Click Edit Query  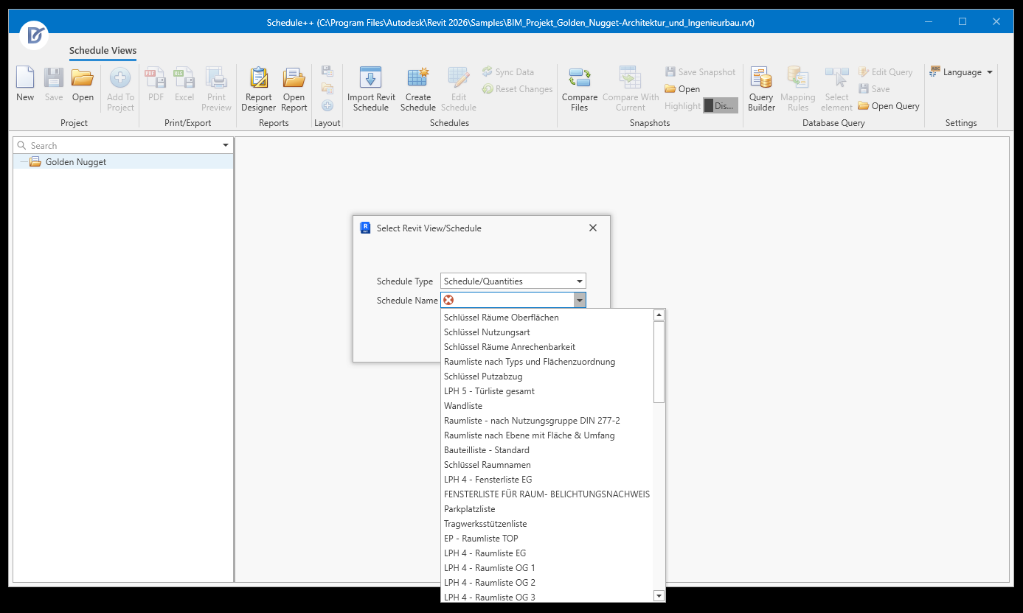tap(885, 72)
